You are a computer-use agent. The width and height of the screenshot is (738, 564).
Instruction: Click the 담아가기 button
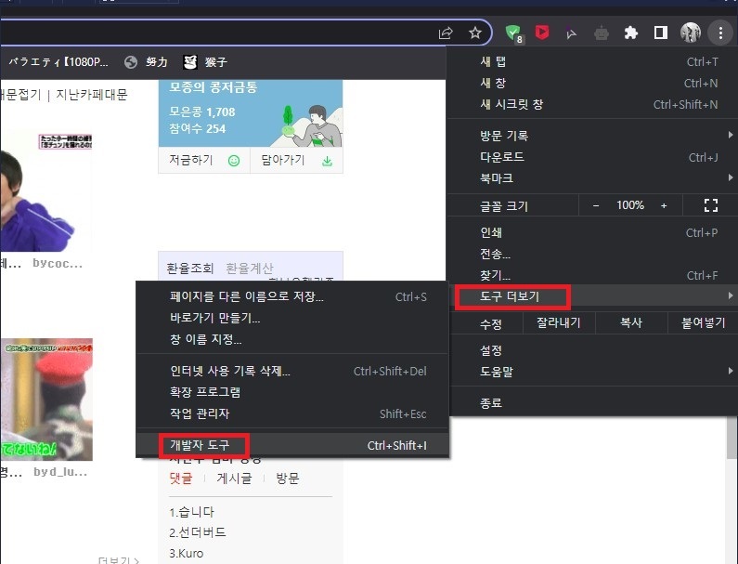click(296, 161)
